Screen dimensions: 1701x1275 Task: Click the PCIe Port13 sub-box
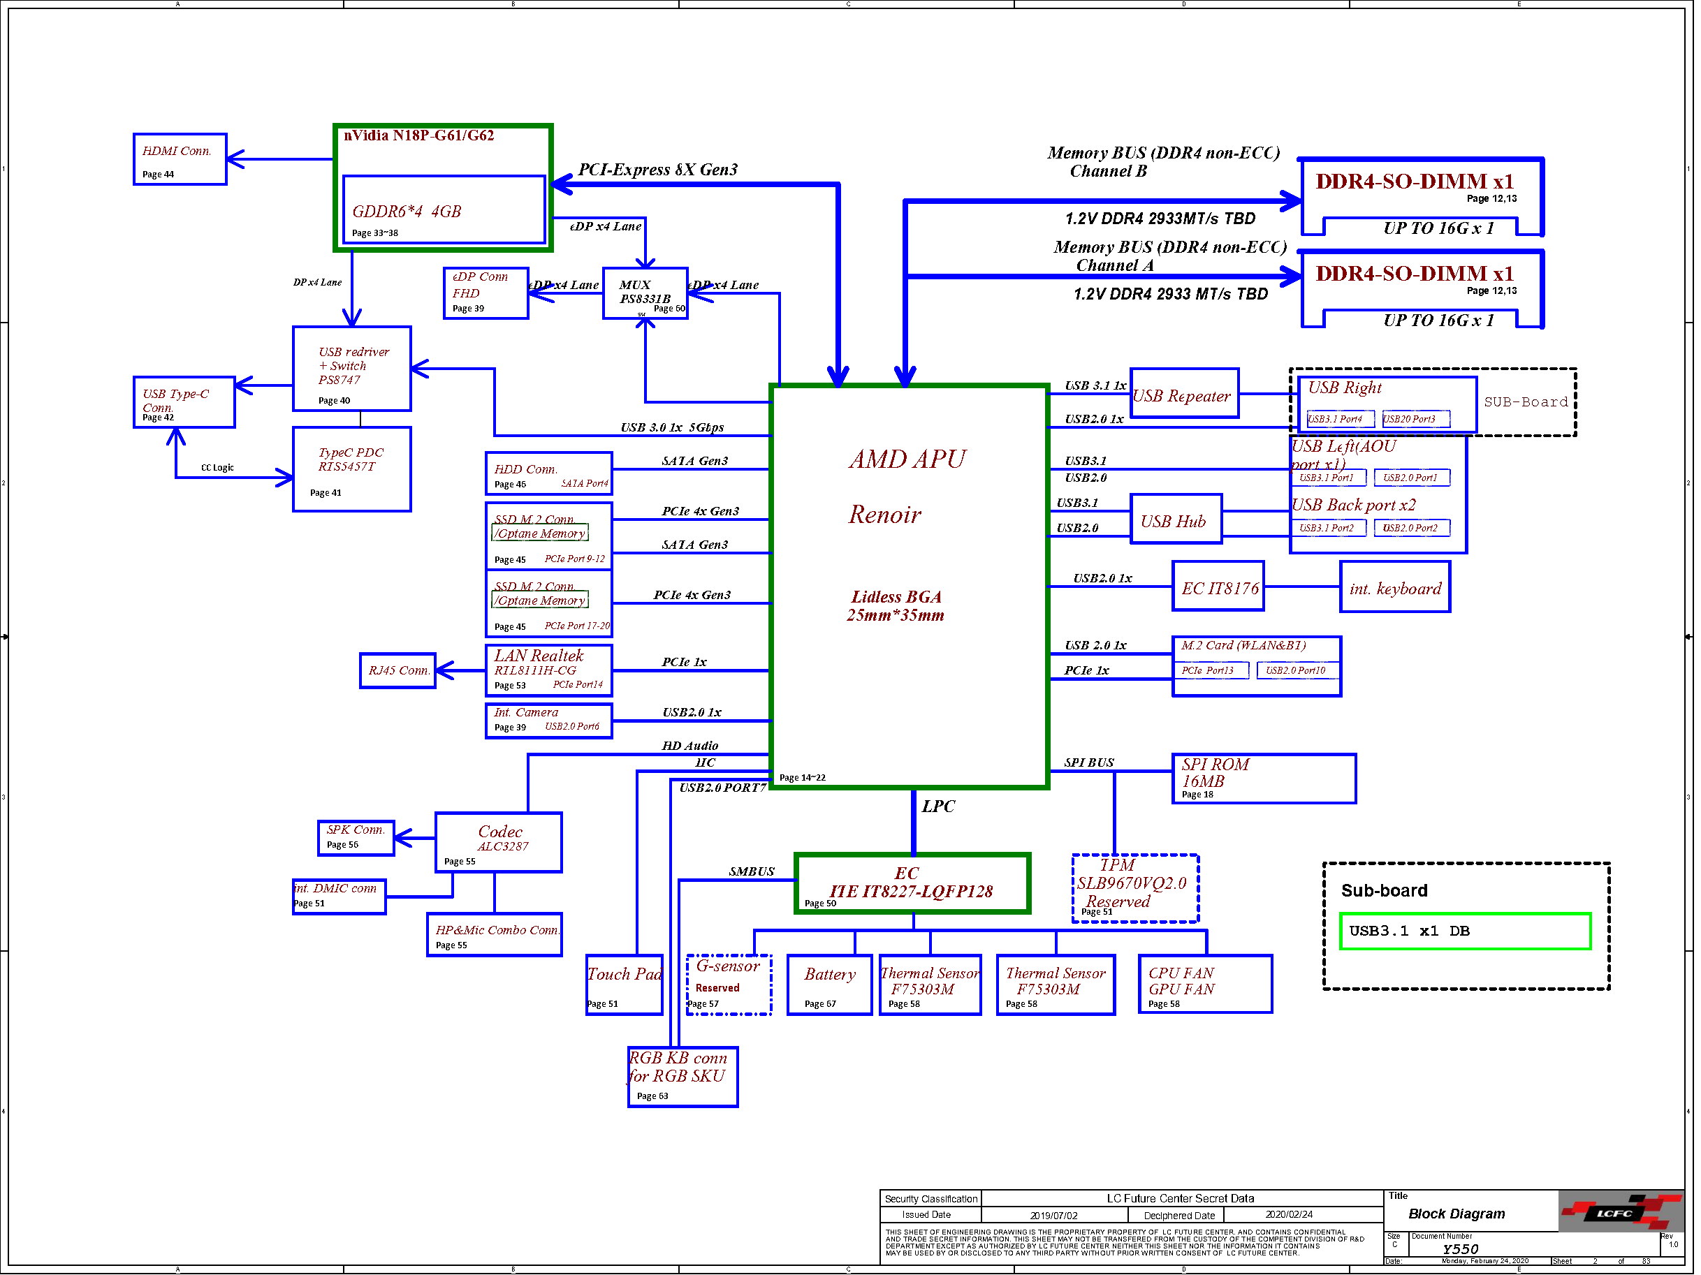point(1211,671)
